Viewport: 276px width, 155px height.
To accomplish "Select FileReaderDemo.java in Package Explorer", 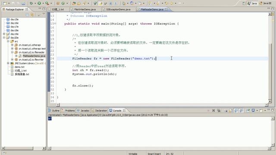I will [x=34, y=56].
